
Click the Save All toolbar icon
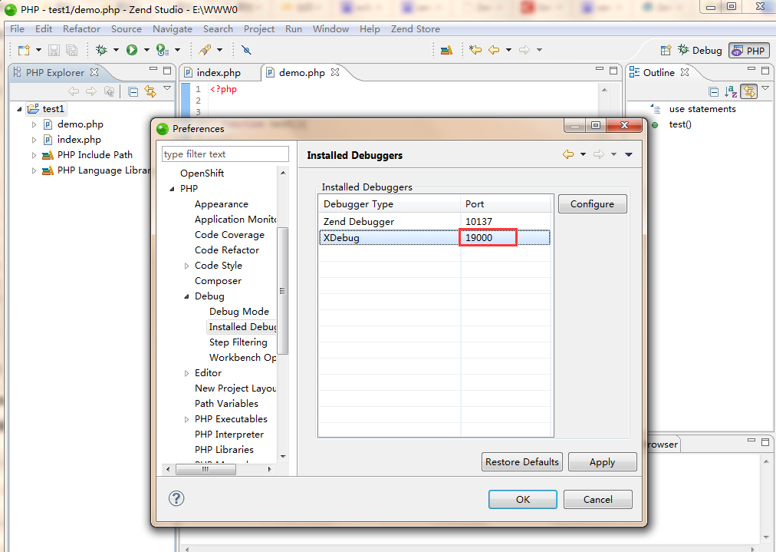point(72,50)
